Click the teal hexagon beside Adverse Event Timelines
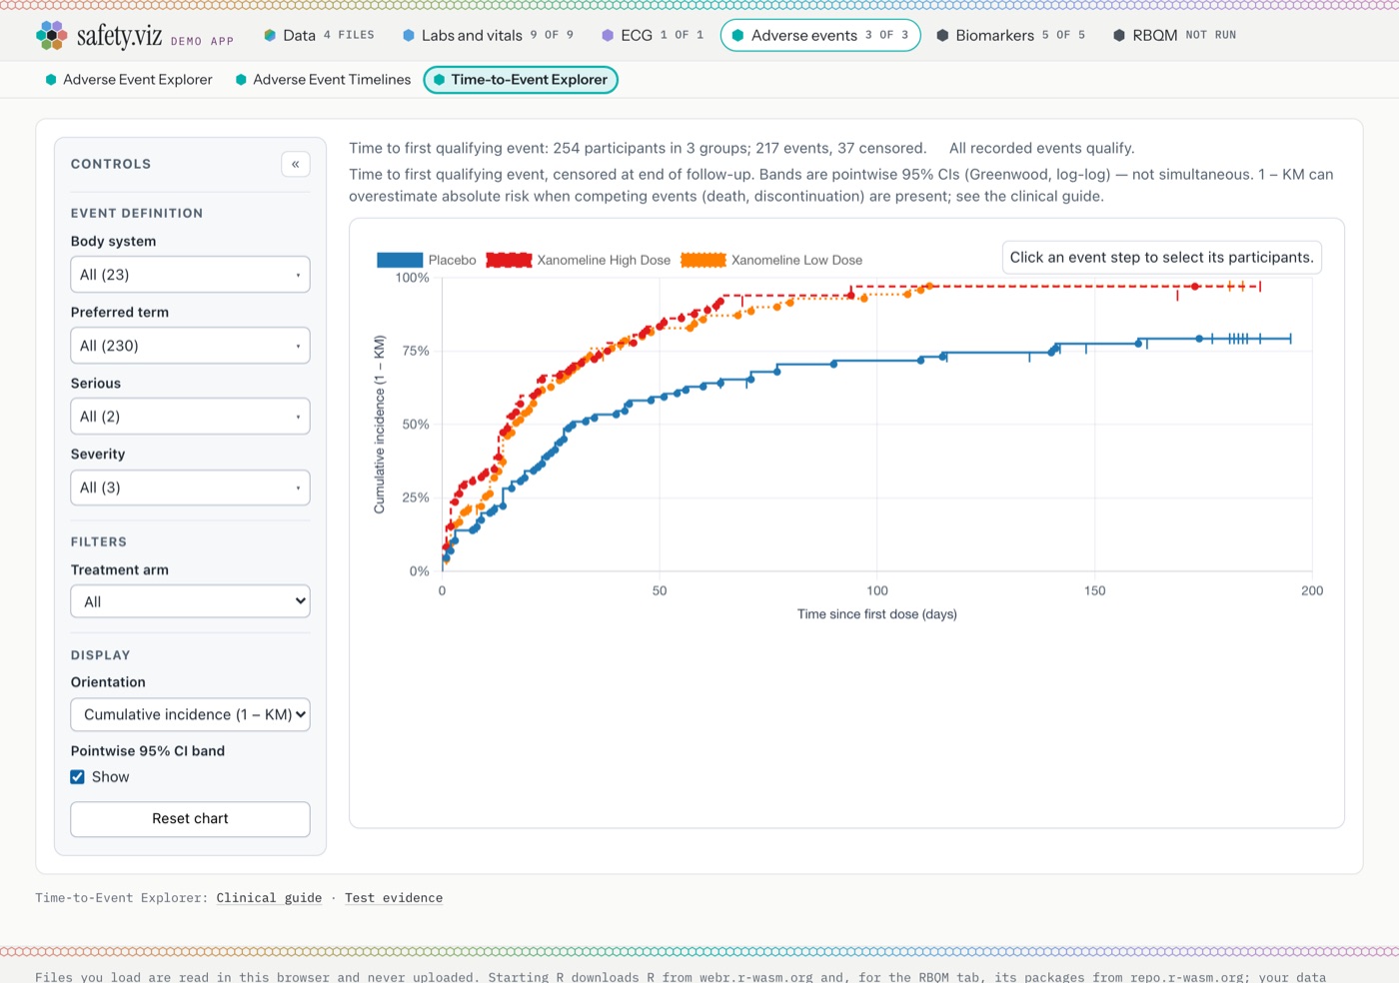The height and width of the screenshot is (983, 1399). pyautogui.click(x=241, y=80)
